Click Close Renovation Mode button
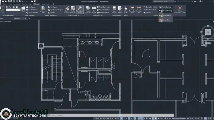This screenshot has height=120, width=214. coord(180,10)
